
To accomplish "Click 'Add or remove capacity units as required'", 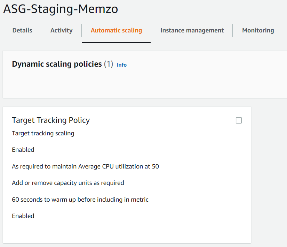I will (68, 183).
